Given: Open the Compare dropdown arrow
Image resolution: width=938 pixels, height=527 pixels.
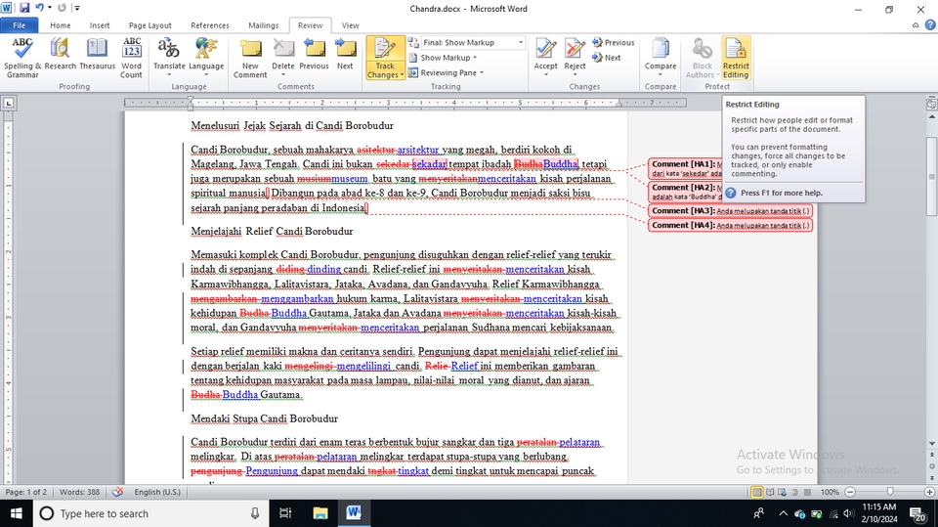Looking at the screenshot, I should tap(661, 75).
